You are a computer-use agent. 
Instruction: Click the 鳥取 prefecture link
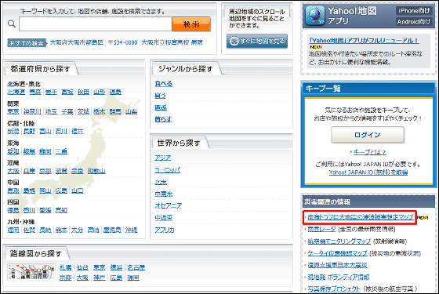pyautogui.click(x=13, y=191)
